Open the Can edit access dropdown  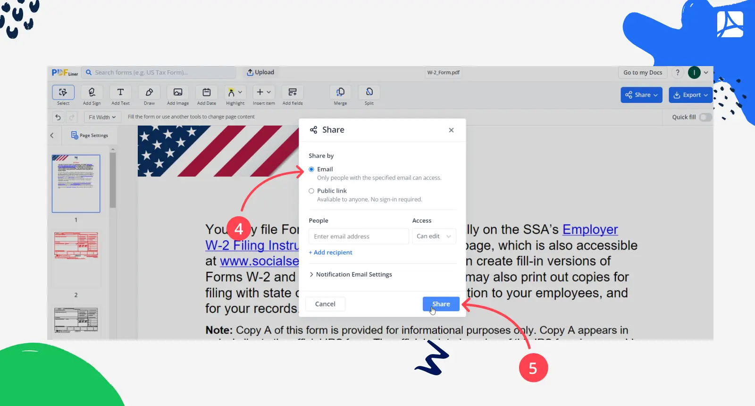point(434,237)
